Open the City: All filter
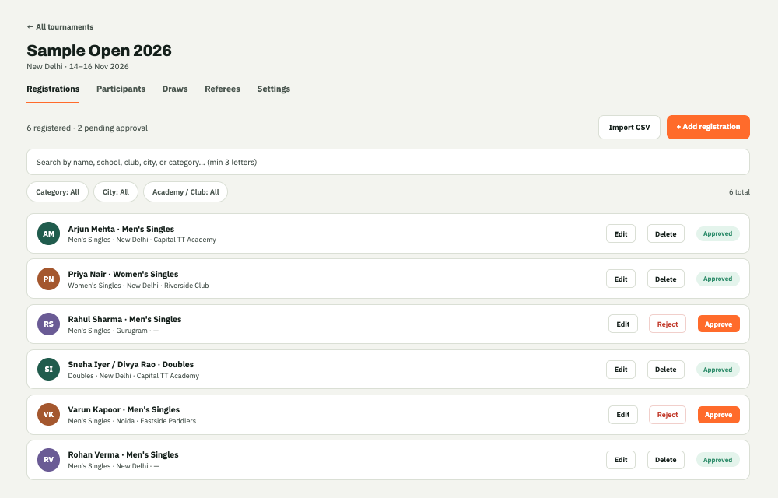778x498 pixels. click(x=116, y=192)
